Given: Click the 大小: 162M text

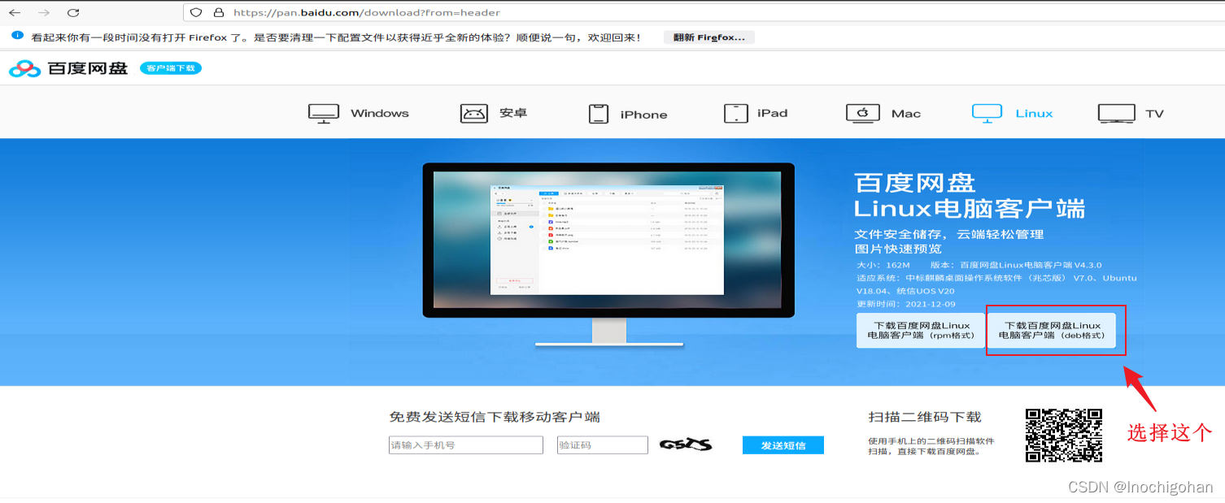Looking at the screenshot, I should point(883,265).
